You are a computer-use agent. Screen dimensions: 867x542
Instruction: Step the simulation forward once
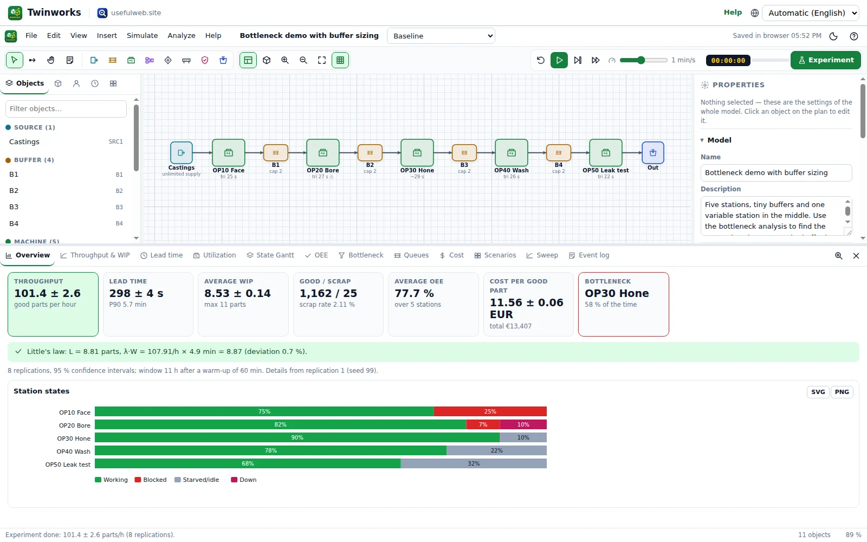click(578, 60)
